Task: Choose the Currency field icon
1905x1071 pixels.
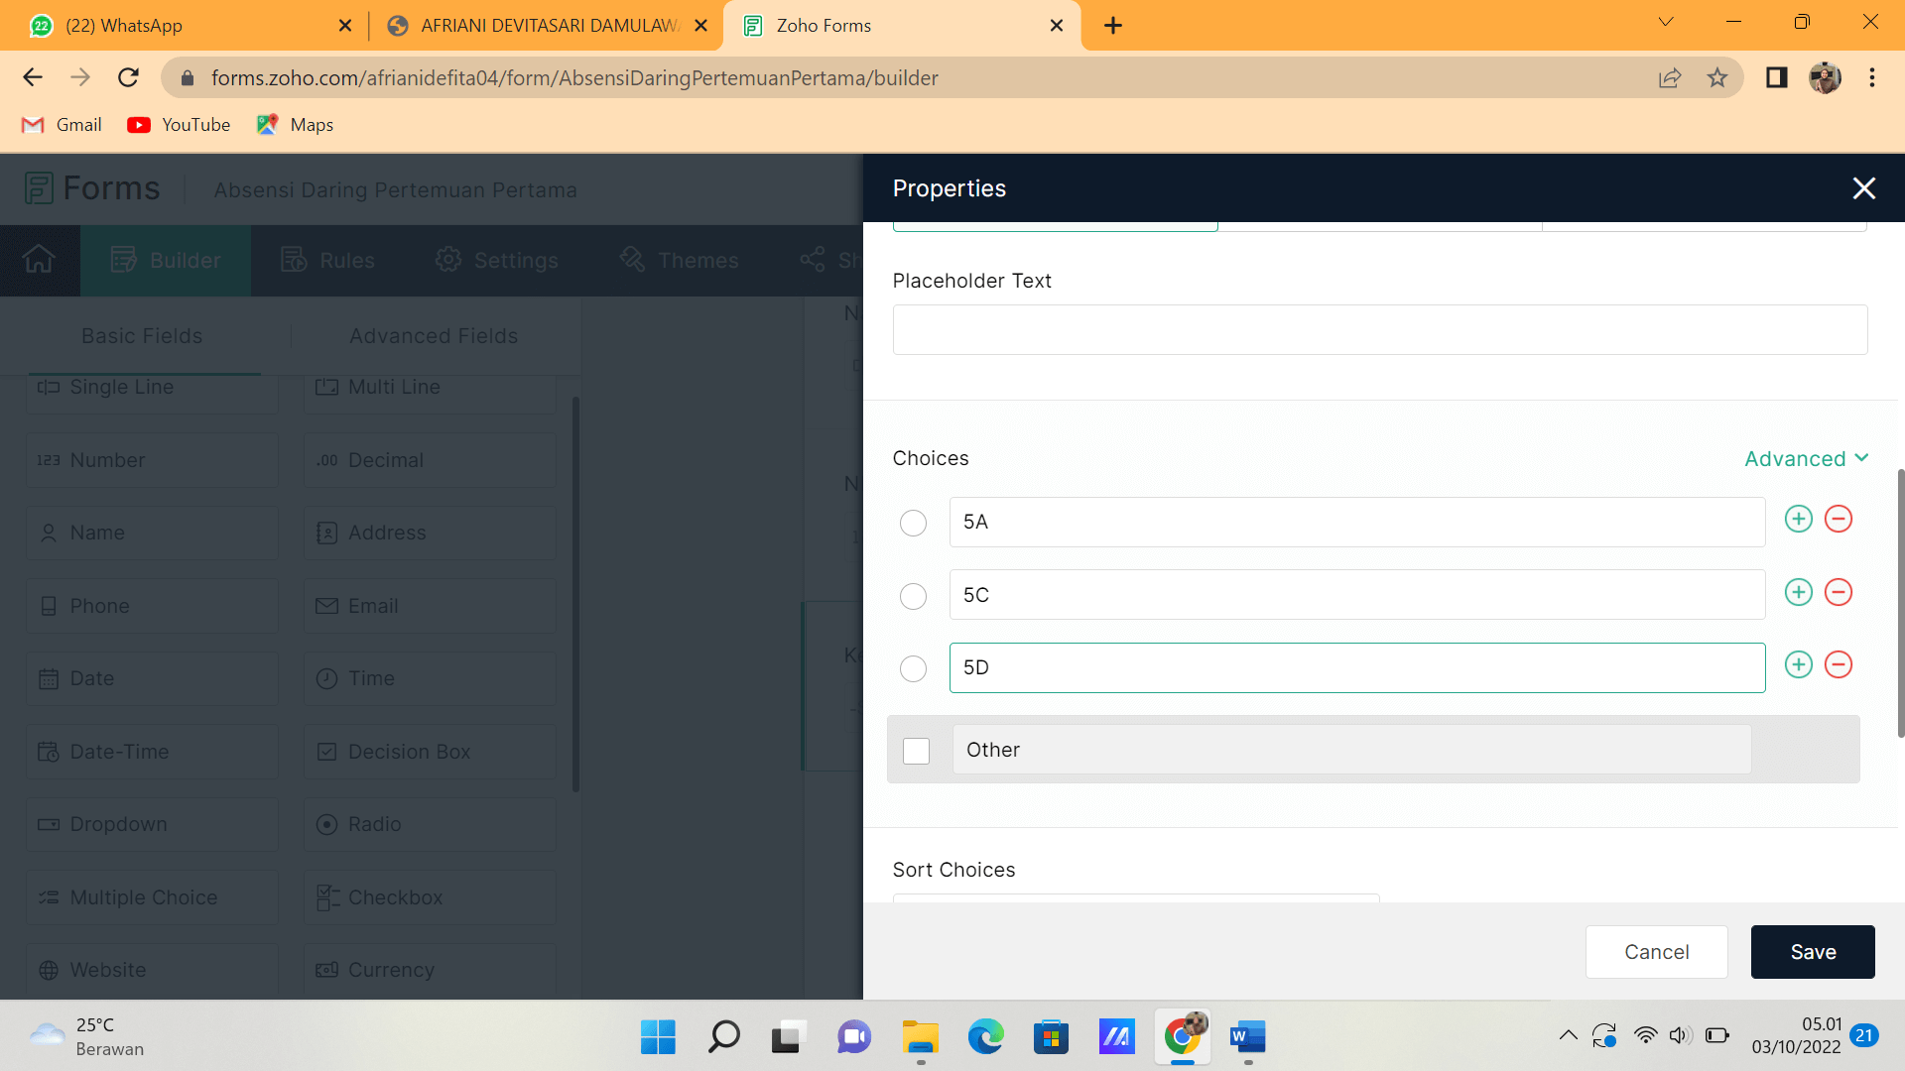Action: (326, 970)
